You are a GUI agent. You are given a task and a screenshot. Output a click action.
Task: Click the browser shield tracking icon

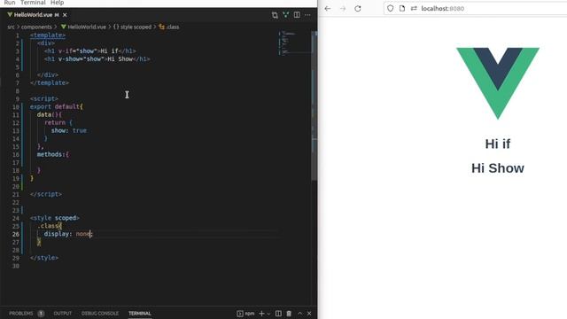pos(390,8)
